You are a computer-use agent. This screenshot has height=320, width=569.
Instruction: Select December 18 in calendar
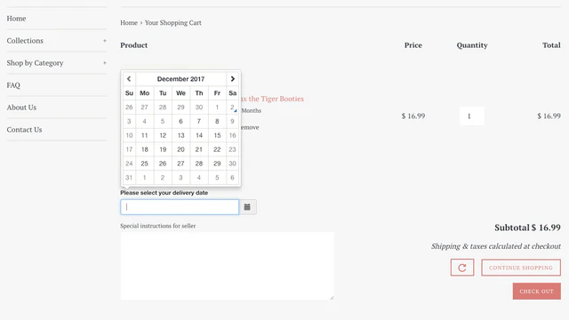pyautogui.click(x=144, y=149)
